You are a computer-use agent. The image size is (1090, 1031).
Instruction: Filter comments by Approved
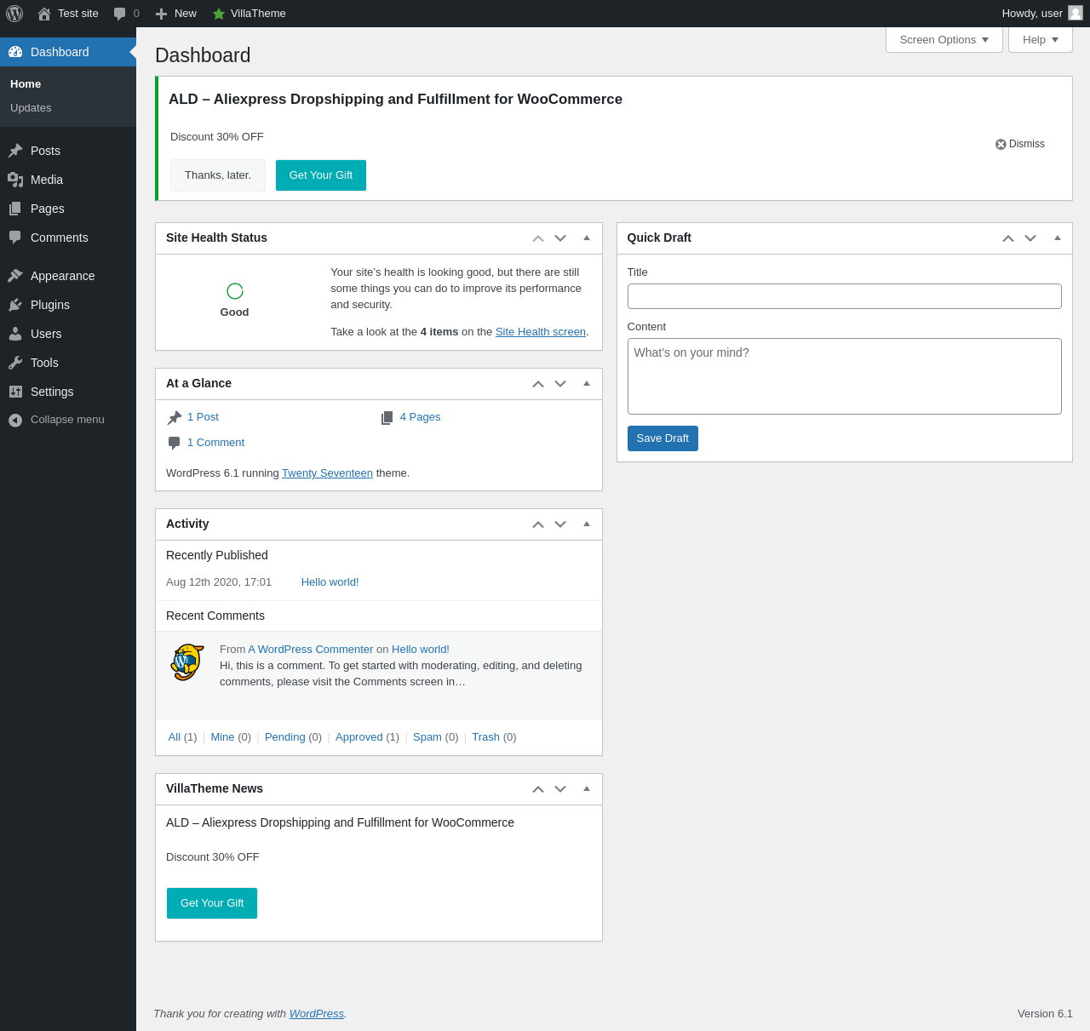(359, 737)
